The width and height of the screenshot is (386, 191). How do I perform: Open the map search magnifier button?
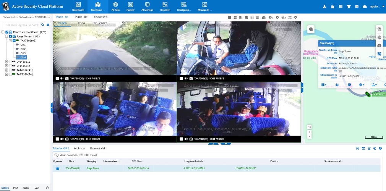311,29
